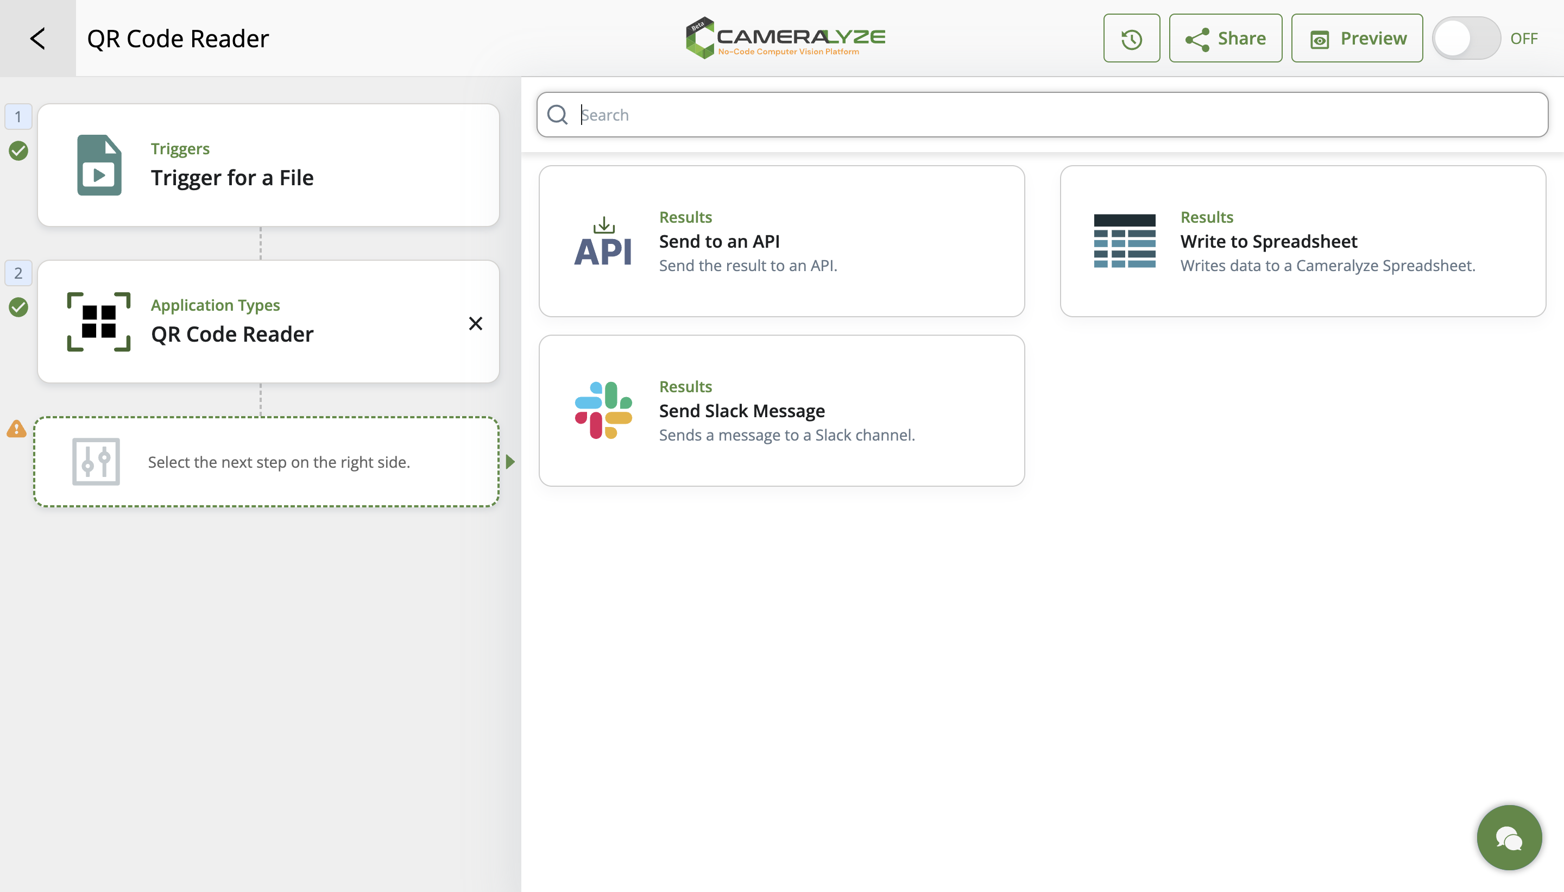
Task: Click the spreadsheet table icon
Action: point(1124,241)
